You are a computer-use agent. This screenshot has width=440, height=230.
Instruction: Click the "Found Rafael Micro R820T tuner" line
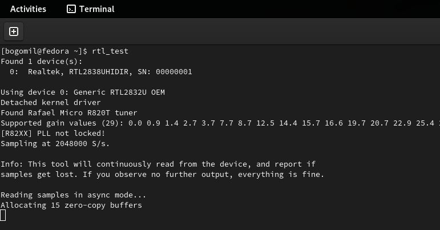click(69, 113)
